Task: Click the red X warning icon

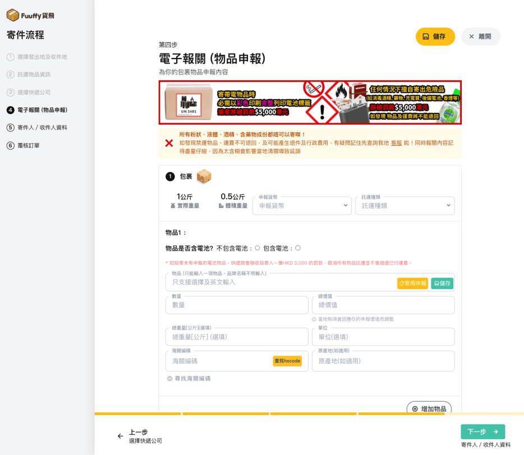Action: [x=169, y=143]
